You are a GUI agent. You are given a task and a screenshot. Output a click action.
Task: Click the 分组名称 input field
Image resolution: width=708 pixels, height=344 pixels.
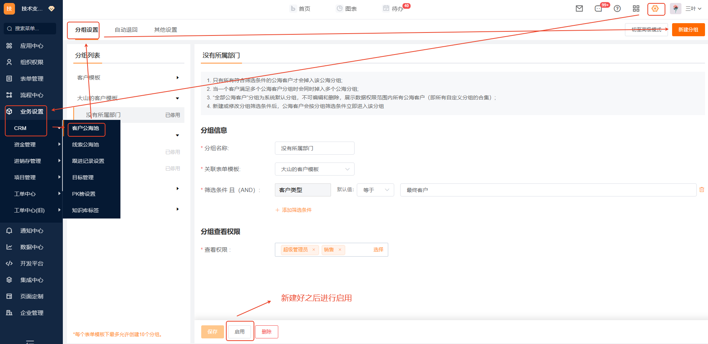tap(315, 148)
